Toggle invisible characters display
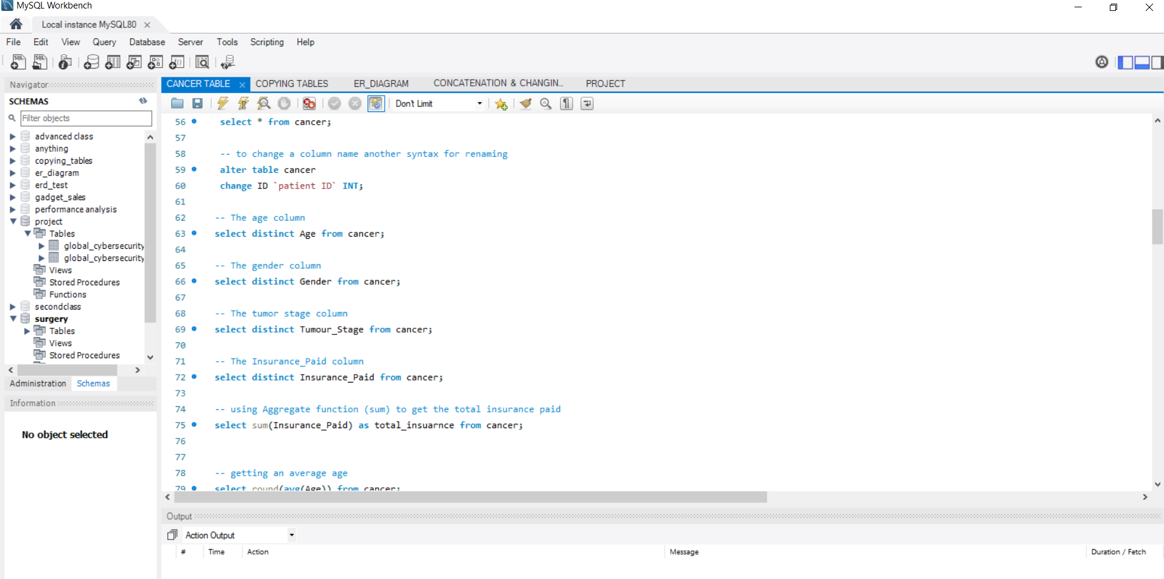Screen dimensions: 1164x579 coord(566,103)
